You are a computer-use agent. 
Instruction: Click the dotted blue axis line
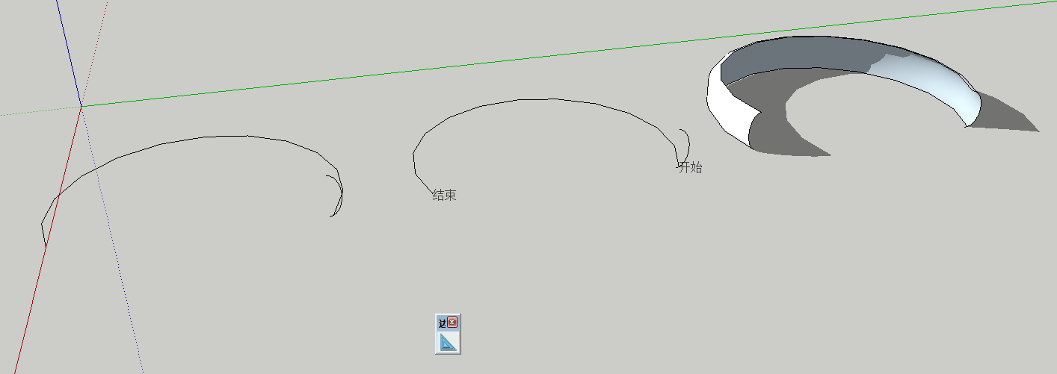point(112,240)
